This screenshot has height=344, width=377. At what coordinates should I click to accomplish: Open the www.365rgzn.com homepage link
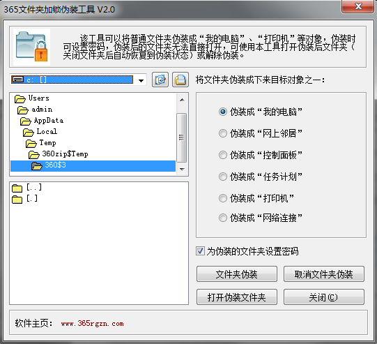[92, 324]
